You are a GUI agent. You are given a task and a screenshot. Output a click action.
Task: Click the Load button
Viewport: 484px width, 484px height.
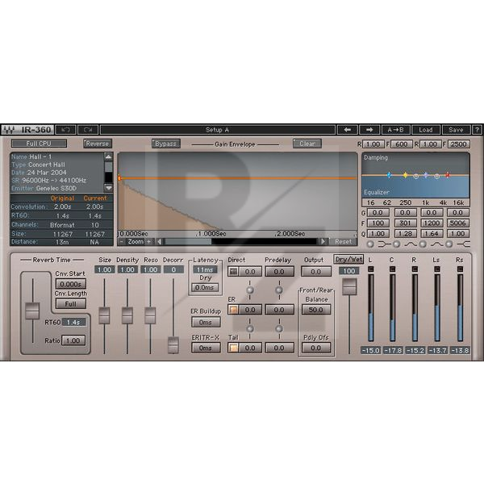(426, 130)
